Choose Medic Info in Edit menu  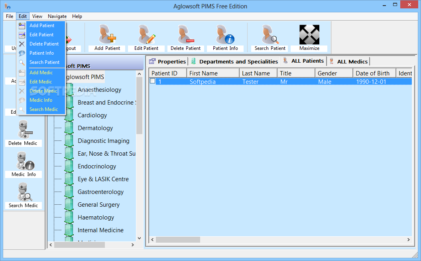coord(41,100)
